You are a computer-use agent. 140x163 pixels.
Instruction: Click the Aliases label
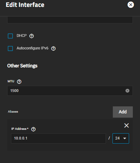pyautogui.click(x=13, y=112)
